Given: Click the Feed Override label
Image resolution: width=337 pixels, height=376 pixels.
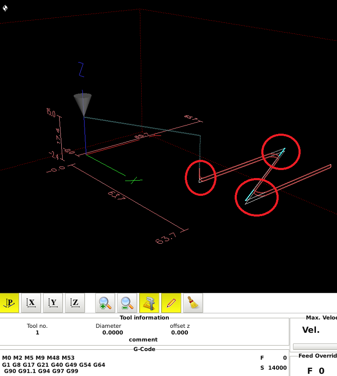Looking at the screenshot, I should tap(318, 356).
